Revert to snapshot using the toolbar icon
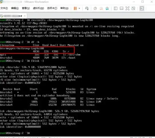 [101, 8]
